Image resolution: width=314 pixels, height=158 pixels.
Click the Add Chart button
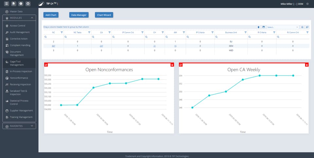[x=51, y=15]
